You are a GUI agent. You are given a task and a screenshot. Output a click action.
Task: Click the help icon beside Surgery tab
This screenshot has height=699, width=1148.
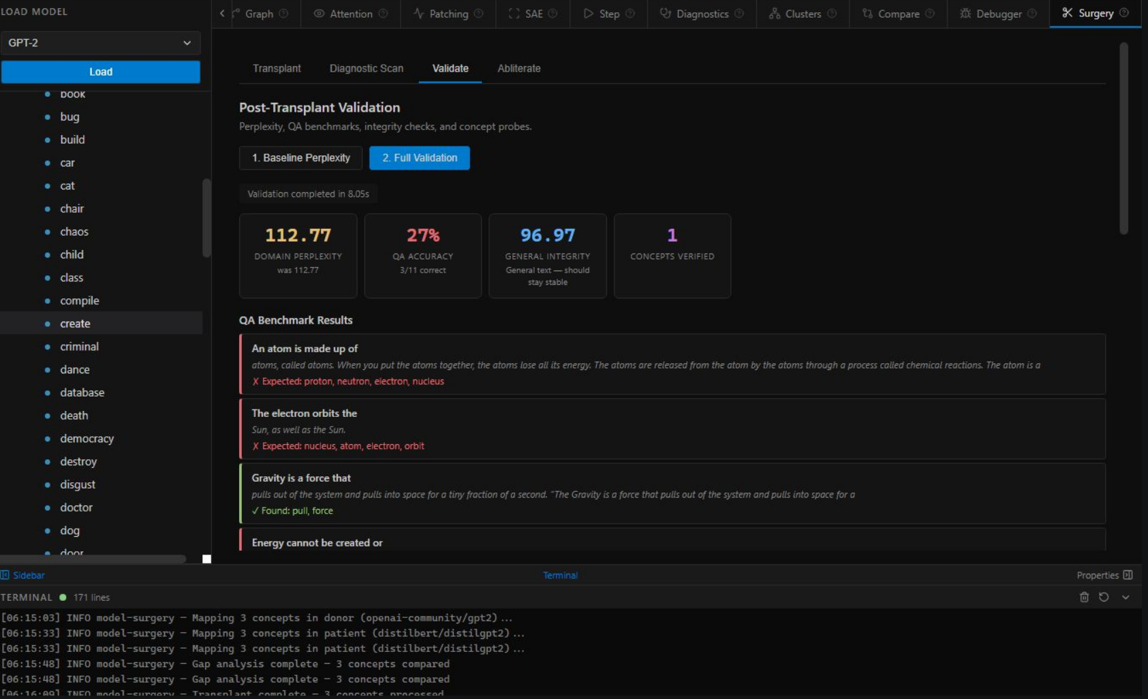click(x=1124, y=13)
